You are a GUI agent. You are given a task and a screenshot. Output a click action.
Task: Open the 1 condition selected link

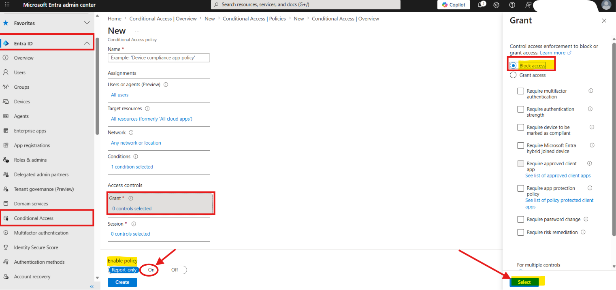click(132, 166)
